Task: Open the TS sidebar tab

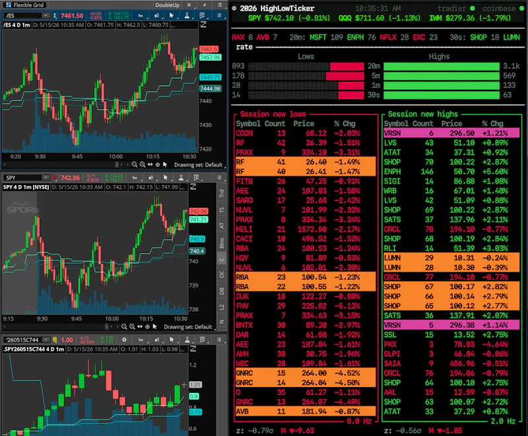Action: [222, 210]
